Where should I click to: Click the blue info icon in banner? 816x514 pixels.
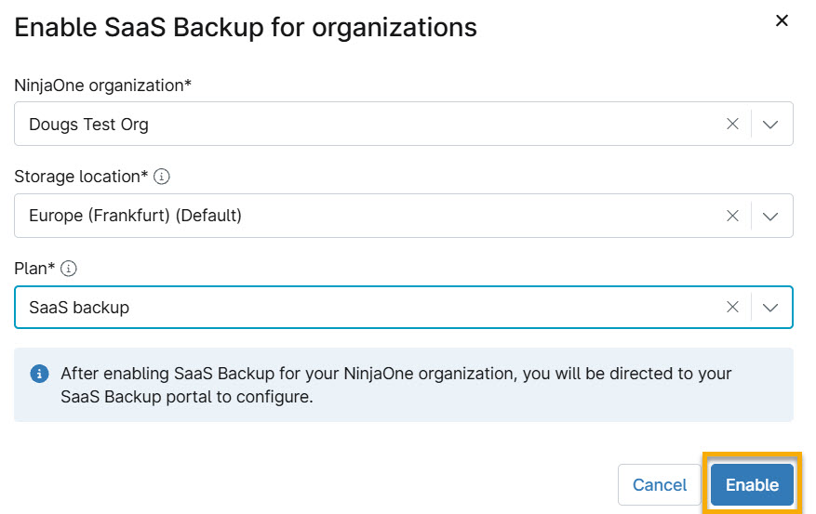40,374
